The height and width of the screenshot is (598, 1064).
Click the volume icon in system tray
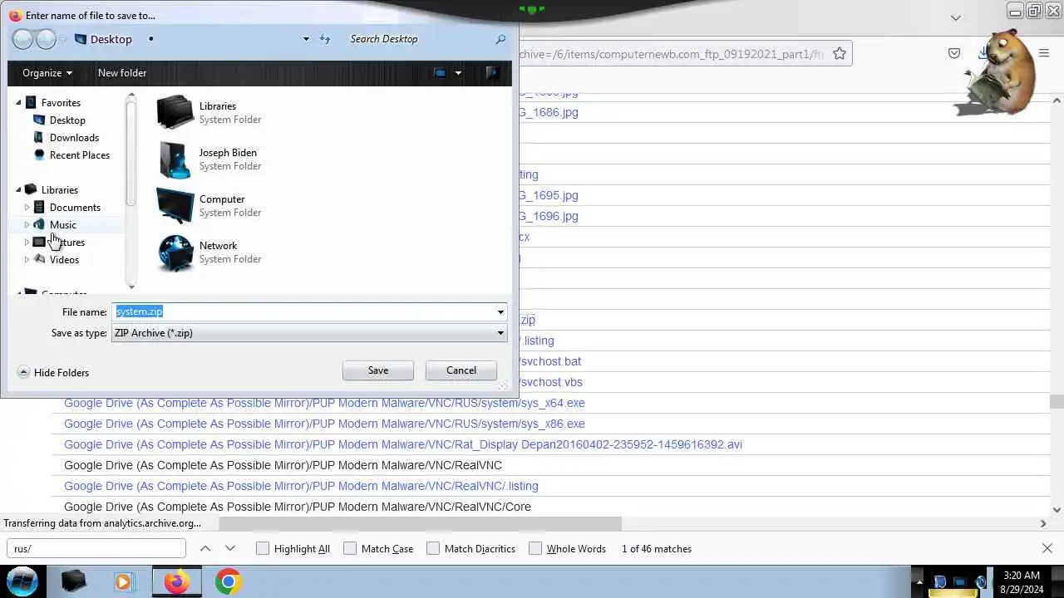click(x=981, y=582)
